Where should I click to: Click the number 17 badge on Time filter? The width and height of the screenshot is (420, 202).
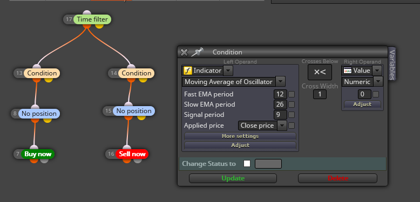[69, 19]
